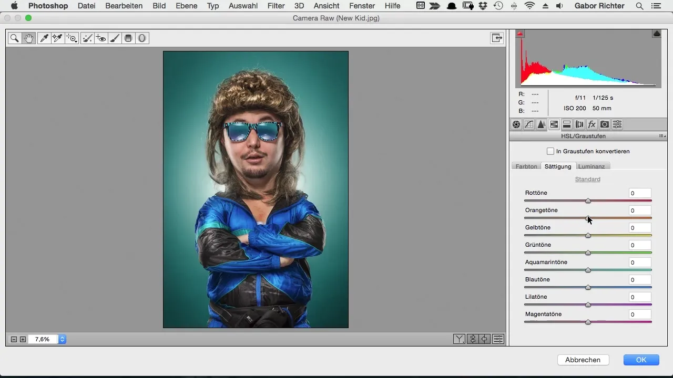Click the Gelbtöne saturation slider handle
Viewport: 673px width, 378px height.
pos(588,235)
